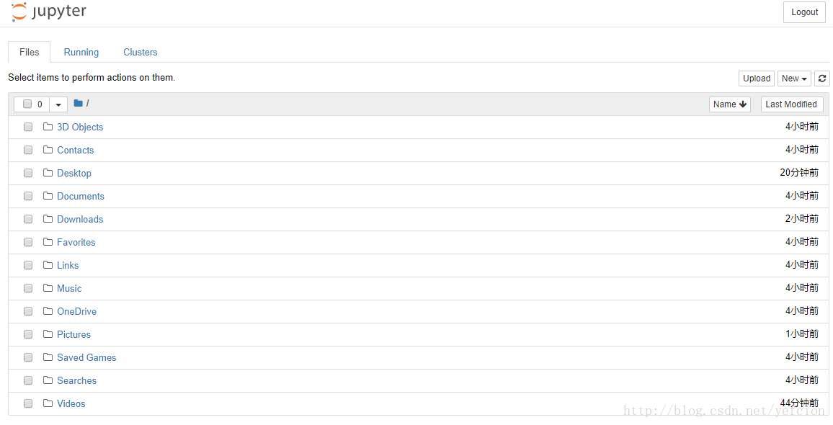
Task: Open the Clusters tab
Action: point(141,52)
